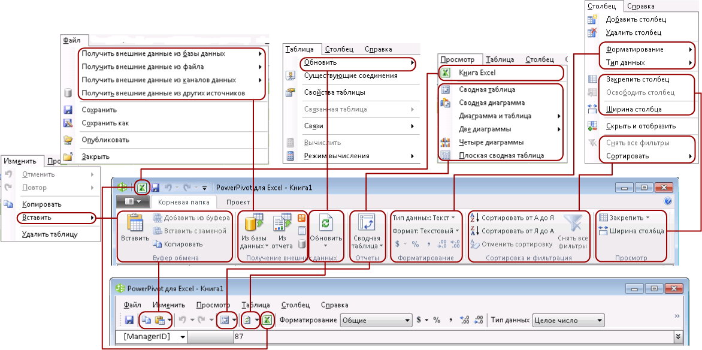Choose Удалить таблицу in Изменить menu

pos(50,234)
